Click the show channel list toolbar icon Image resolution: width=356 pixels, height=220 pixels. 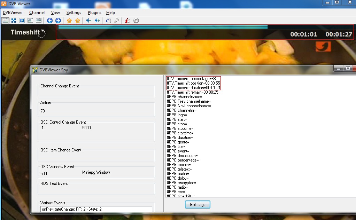[5, 21]
